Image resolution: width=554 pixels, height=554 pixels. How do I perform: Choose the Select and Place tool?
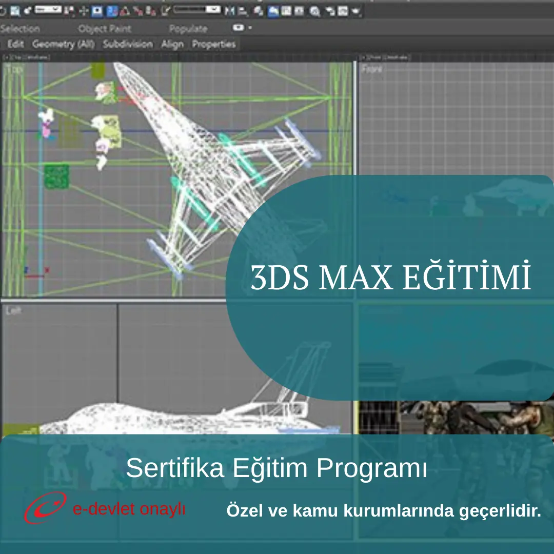[x=28, y=11]
